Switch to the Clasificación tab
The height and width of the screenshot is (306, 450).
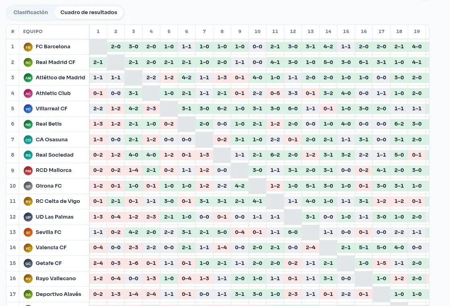31,12
